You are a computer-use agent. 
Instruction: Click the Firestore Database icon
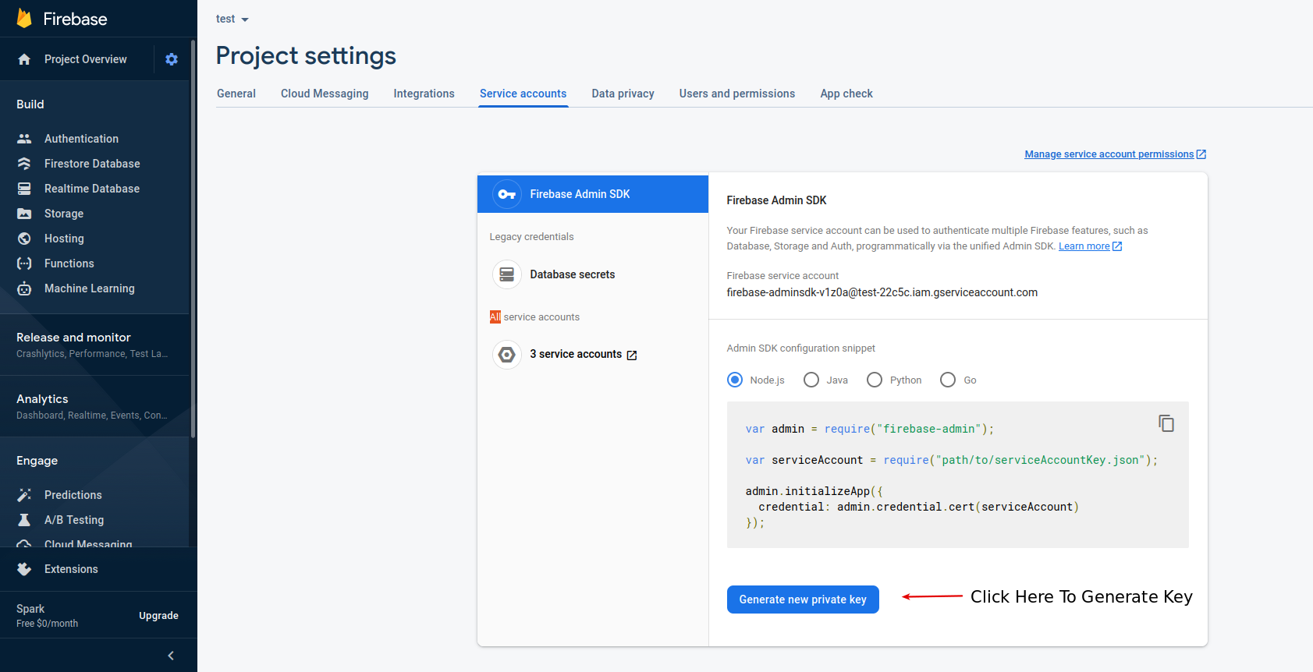[24, 164]
